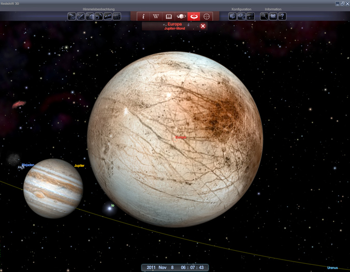Close the Europa Jupiter-Mond info label
This screenshot has height=272, width=350.
click(x=203, y=26)
